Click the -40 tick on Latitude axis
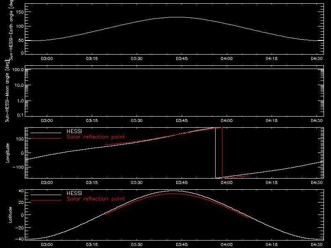The image size is (331, 248). point(19,239)
